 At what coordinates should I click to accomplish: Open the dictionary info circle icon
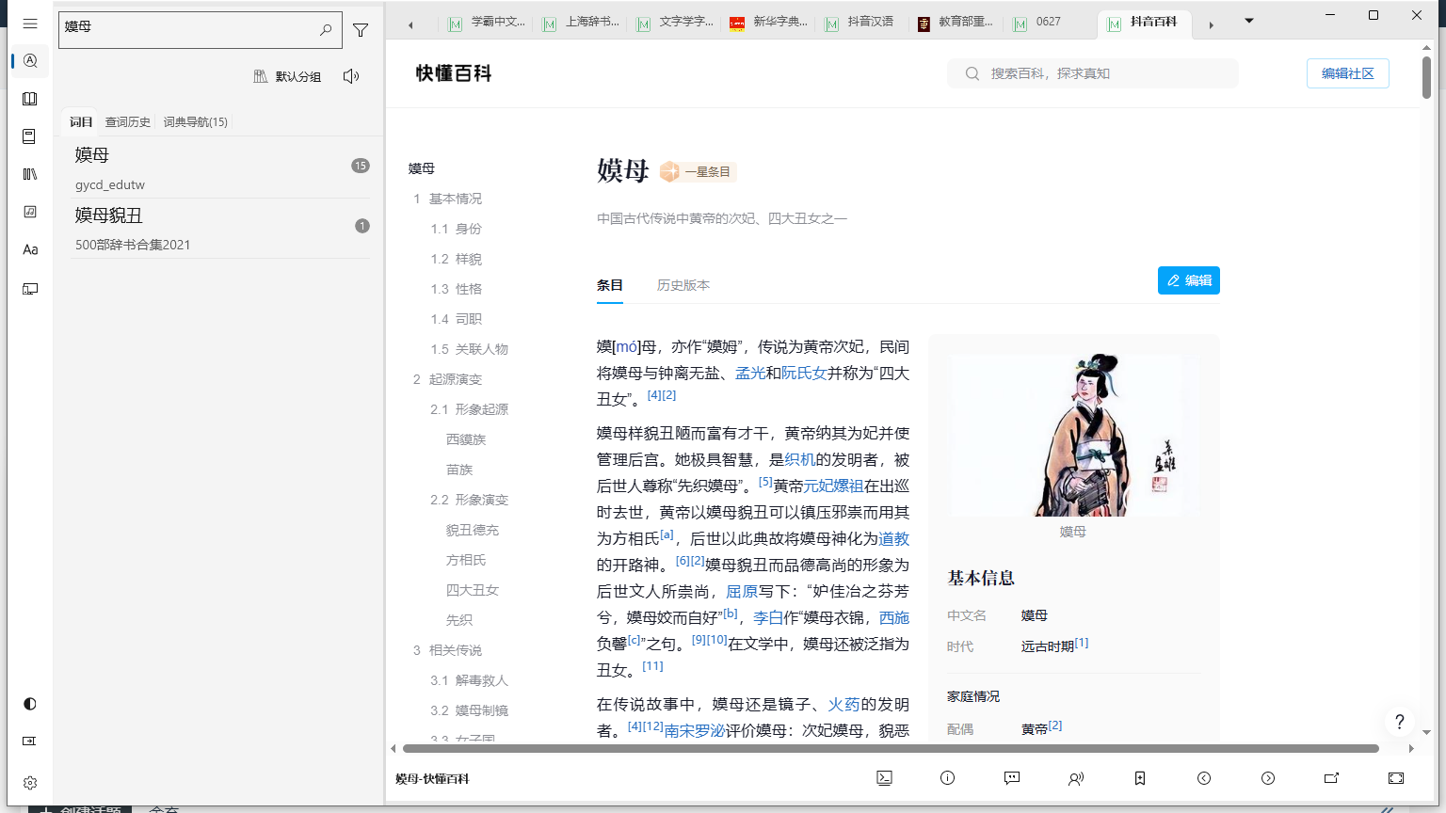coord(947,778)
